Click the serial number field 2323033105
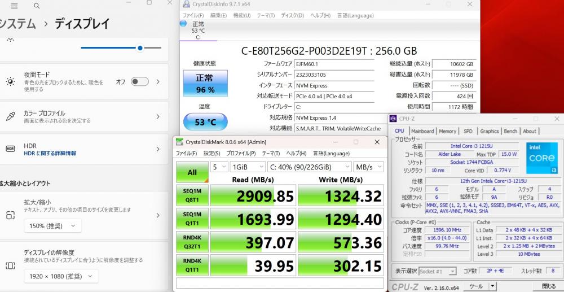The height and width of the screenshot is (292, 564). (334, 75)
